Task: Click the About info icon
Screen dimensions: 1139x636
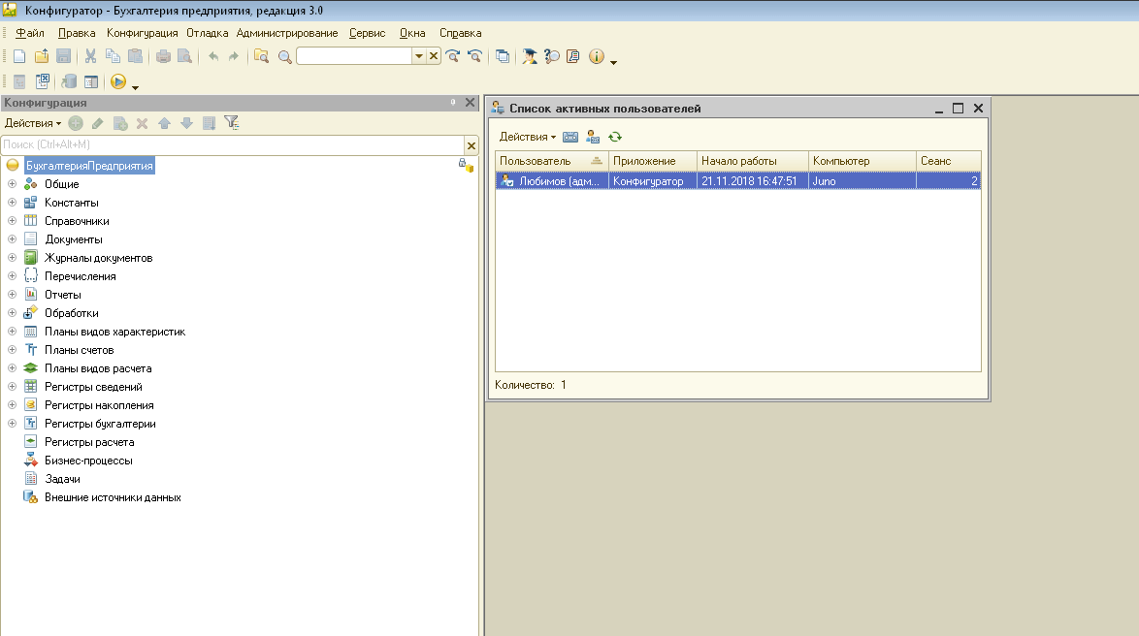Action: pyautogui.click(x=597, y=56)
